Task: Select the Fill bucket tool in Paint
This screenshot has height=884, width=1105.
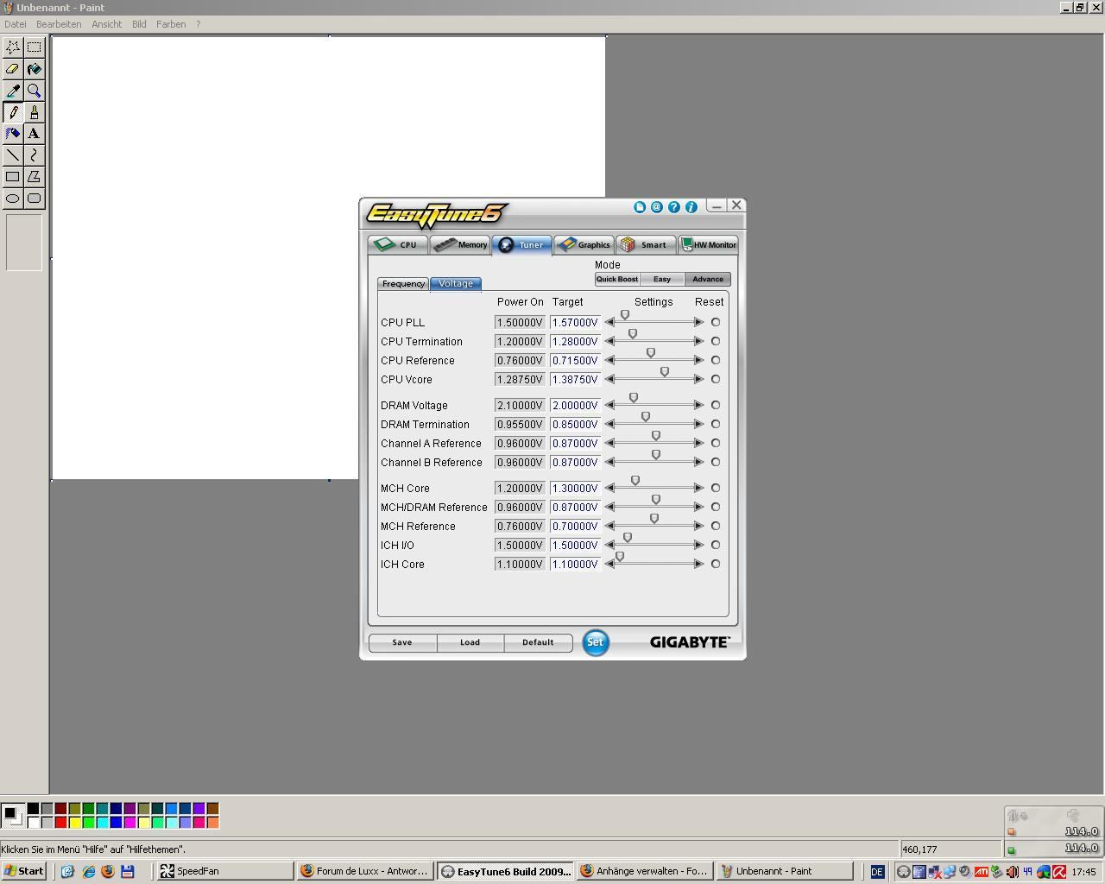Action: click(35, 69)
